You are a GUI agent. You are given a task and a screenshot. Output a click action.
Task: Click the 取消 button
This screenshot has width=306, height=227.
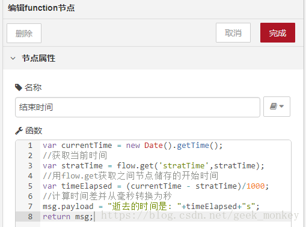point(233,33)
